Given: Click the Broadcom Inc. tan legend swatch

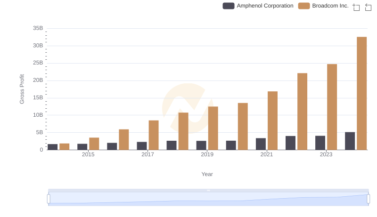Looking at the screenshot, I should click(x=304, y=6).
